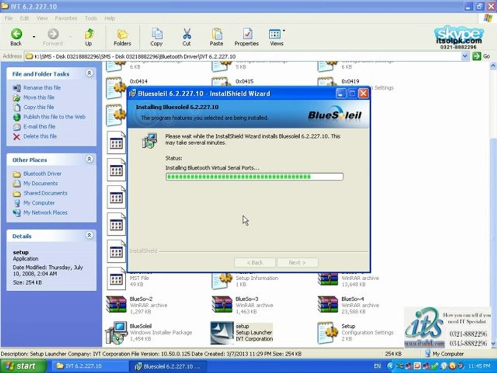Click InstallShield Wizard title bar icon
Image resolution: width=497 pixels, height=373 pixels.
[x=133, y=93]
